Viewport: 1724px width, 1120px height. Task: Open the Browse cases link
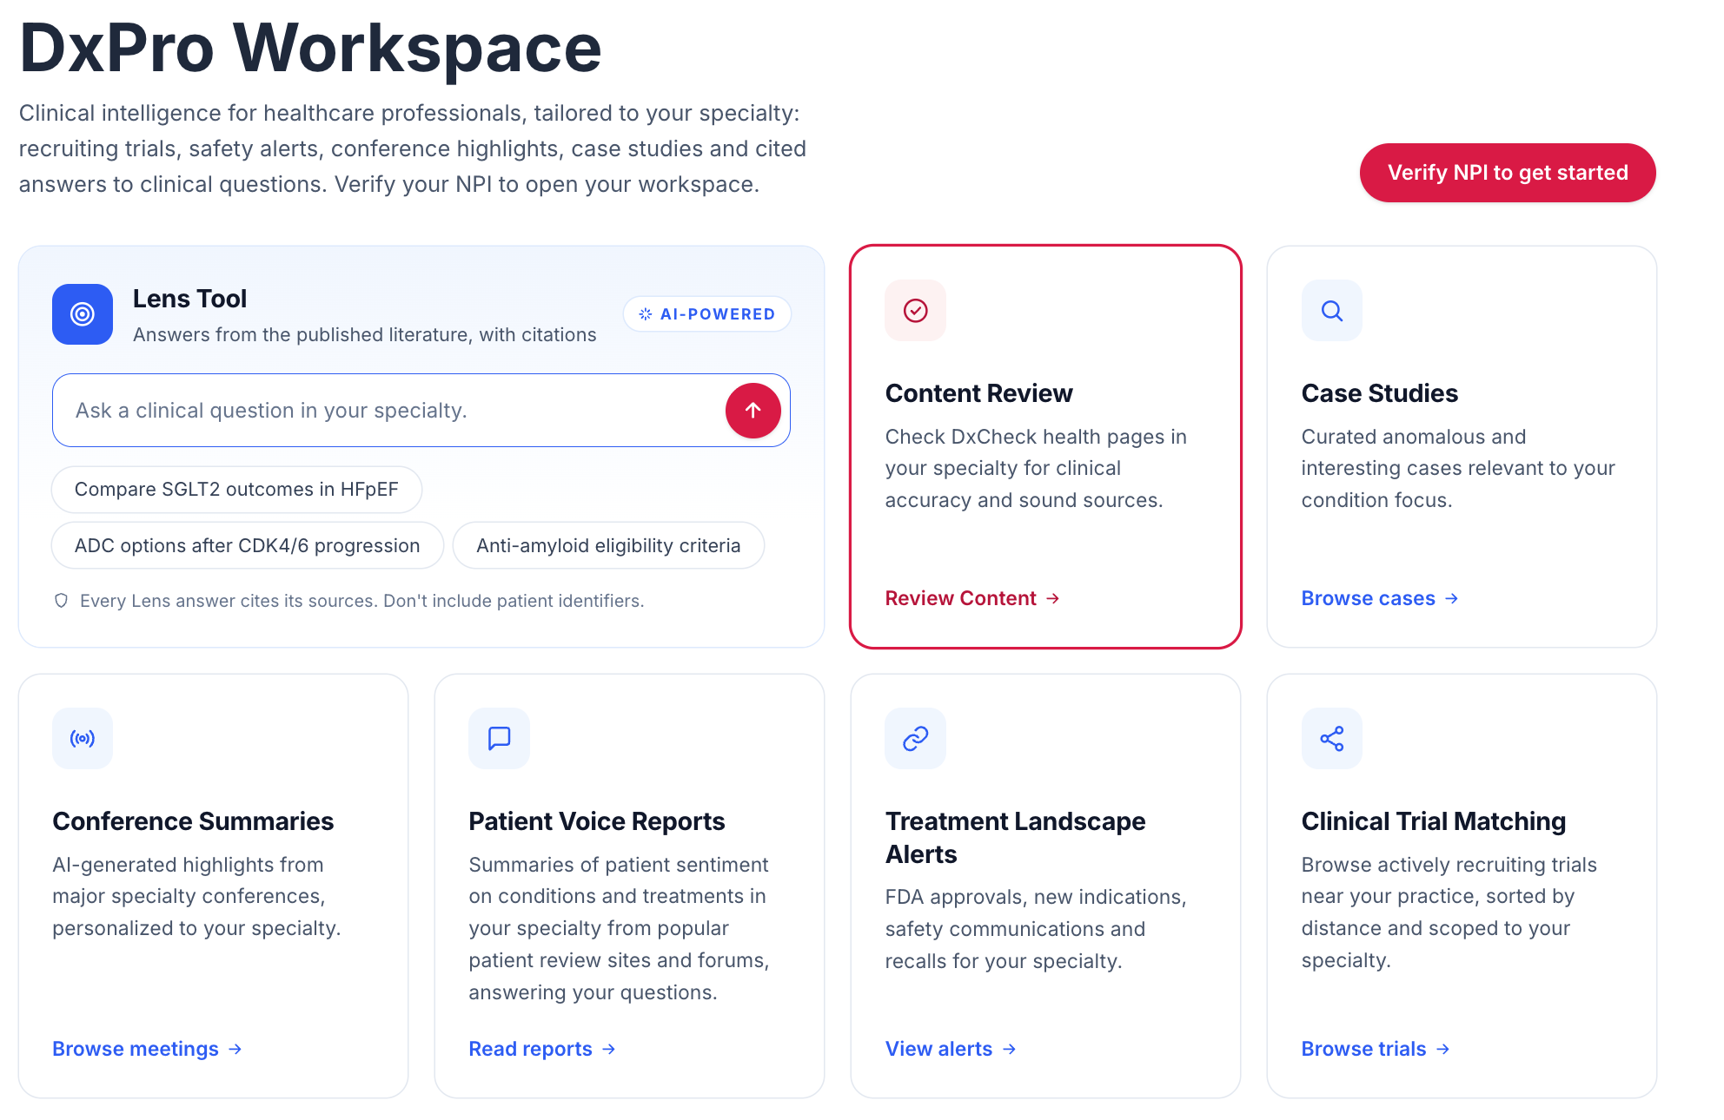1379,598
